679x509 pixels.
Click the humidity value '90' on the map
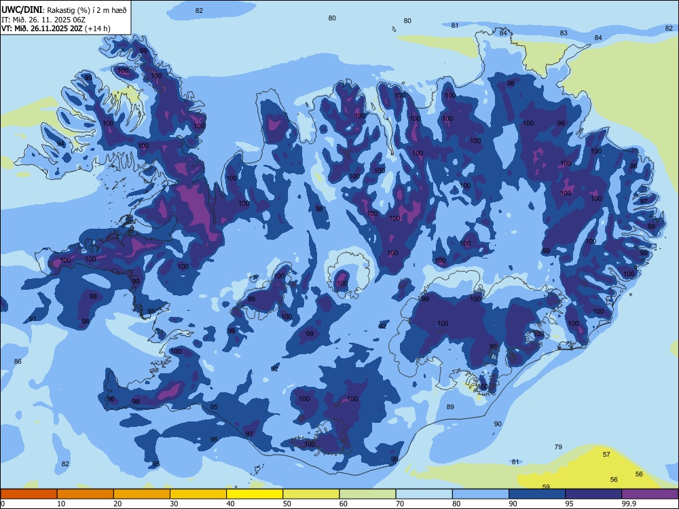click(x=498, y=423)
